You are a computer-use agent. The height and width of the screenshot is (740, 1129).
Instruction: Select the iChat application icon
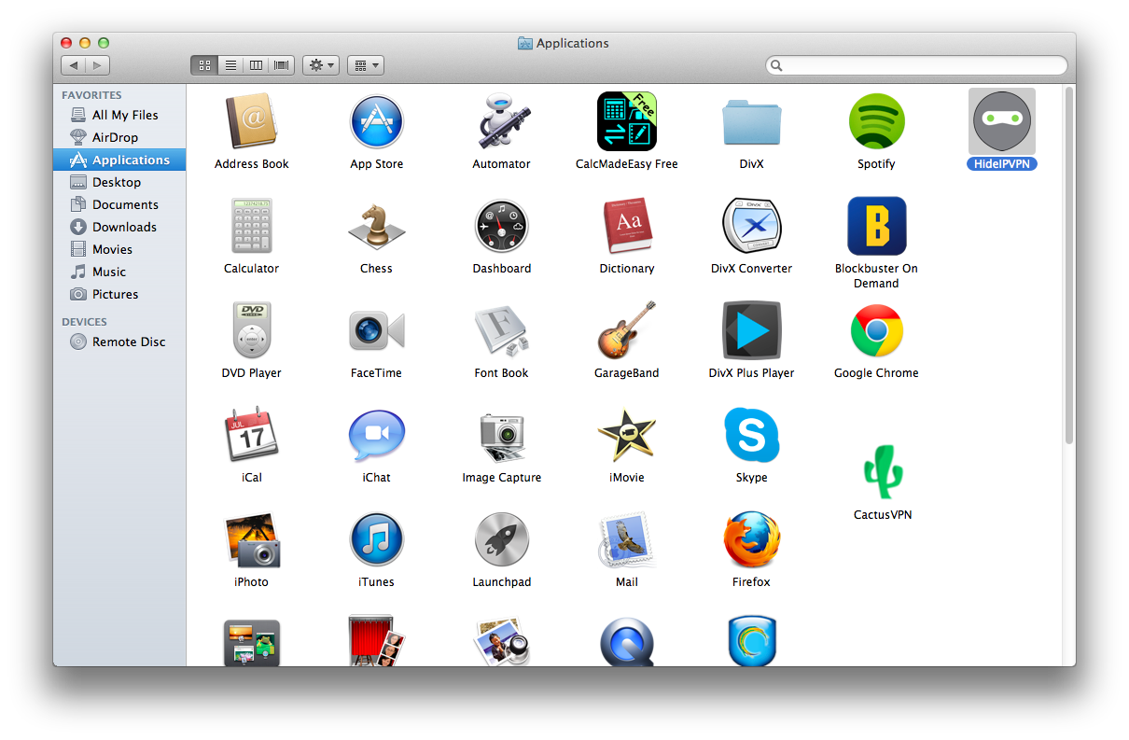click(377, 436)
